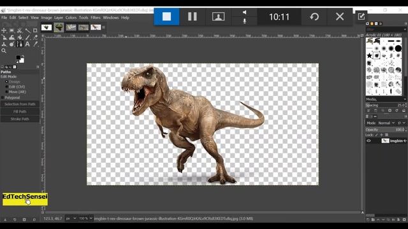Select the black star brush
This screenshot has height=229, width=408.
coord(369,55)
